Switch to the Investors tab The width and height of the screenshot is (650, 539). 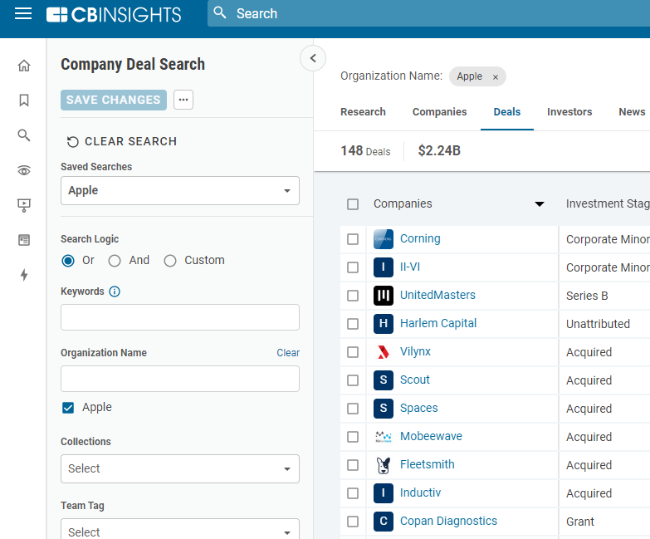point(569,112)
